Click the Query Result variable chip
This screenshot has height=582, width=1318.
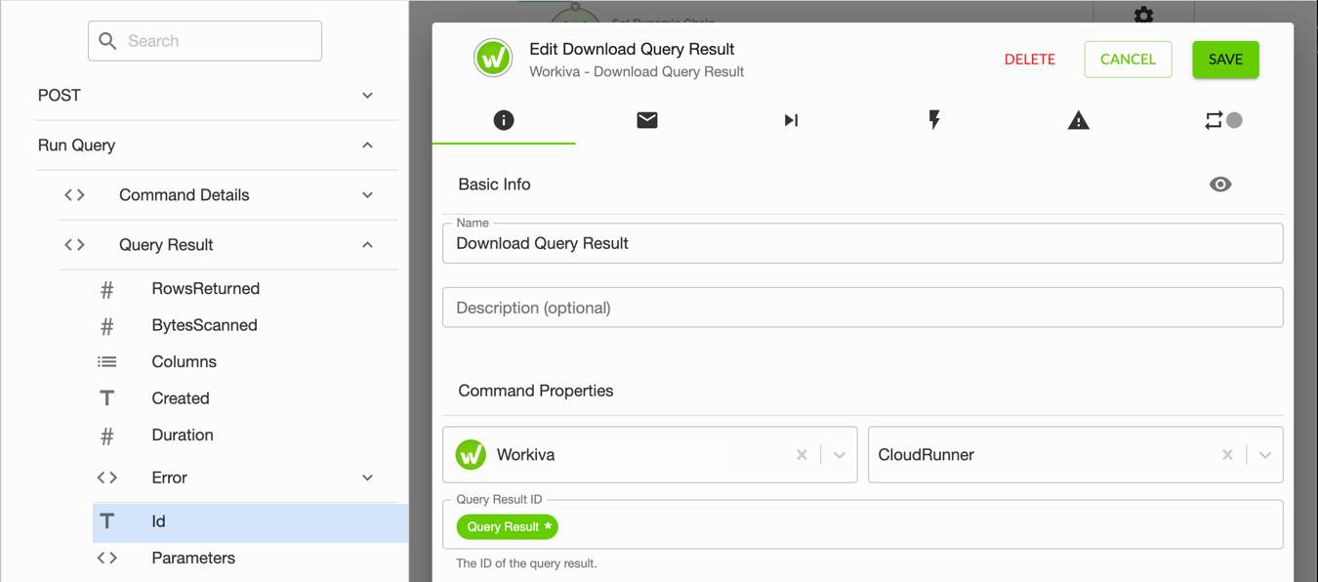507,527
